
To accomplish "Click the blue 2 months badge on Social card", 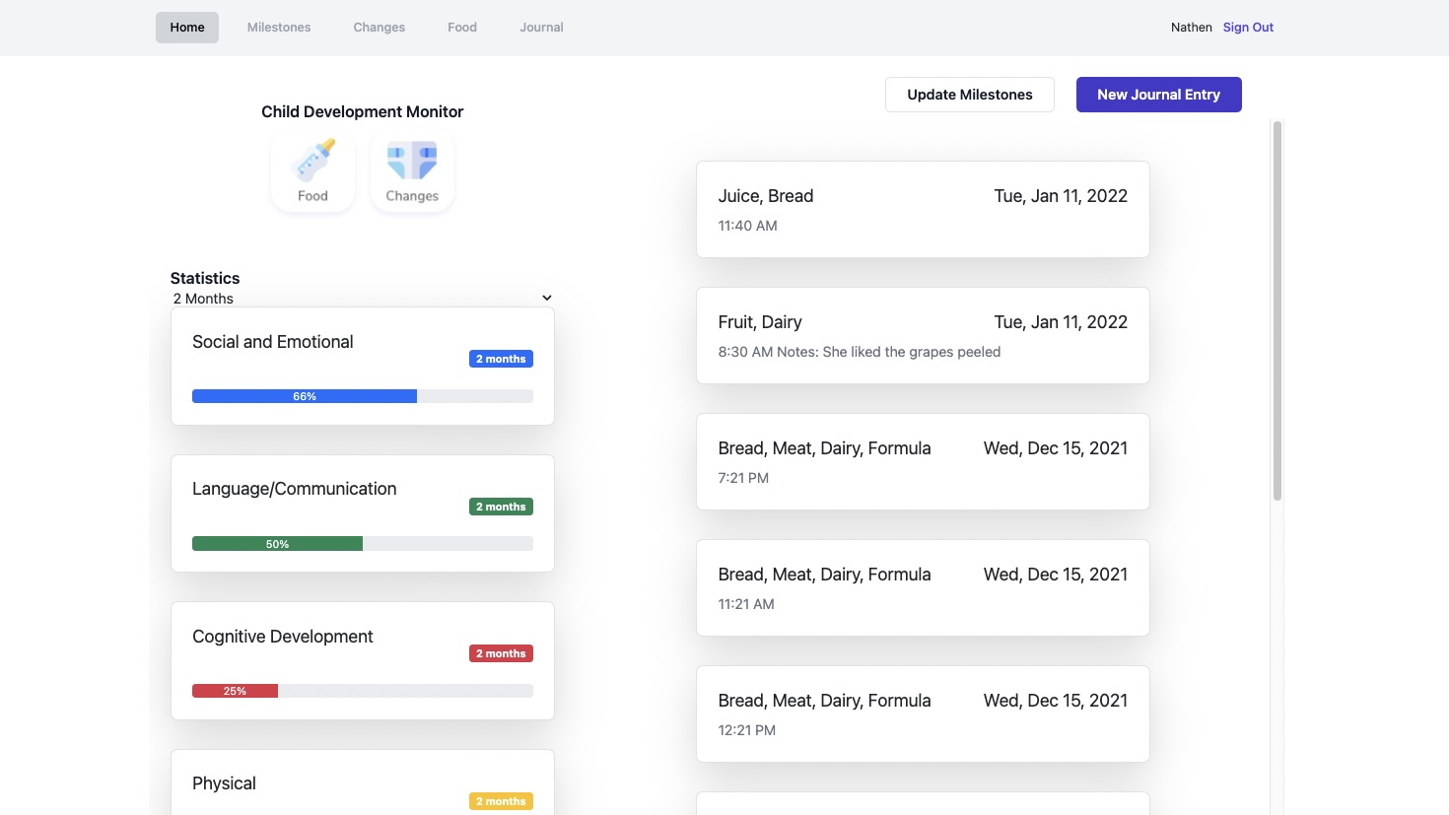I will click(501, 359).
